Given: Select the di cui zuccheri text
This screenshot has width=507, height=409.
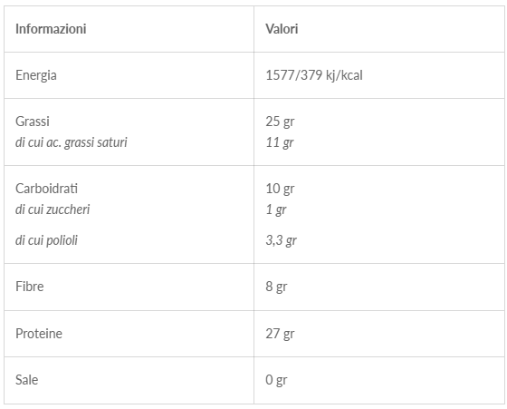Looking at the screenshot, I should [x=53, y=209].
